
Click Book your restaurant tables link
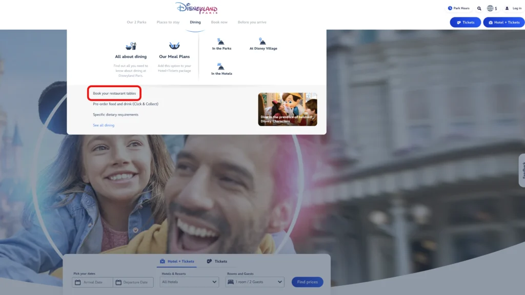coord(114,93)
